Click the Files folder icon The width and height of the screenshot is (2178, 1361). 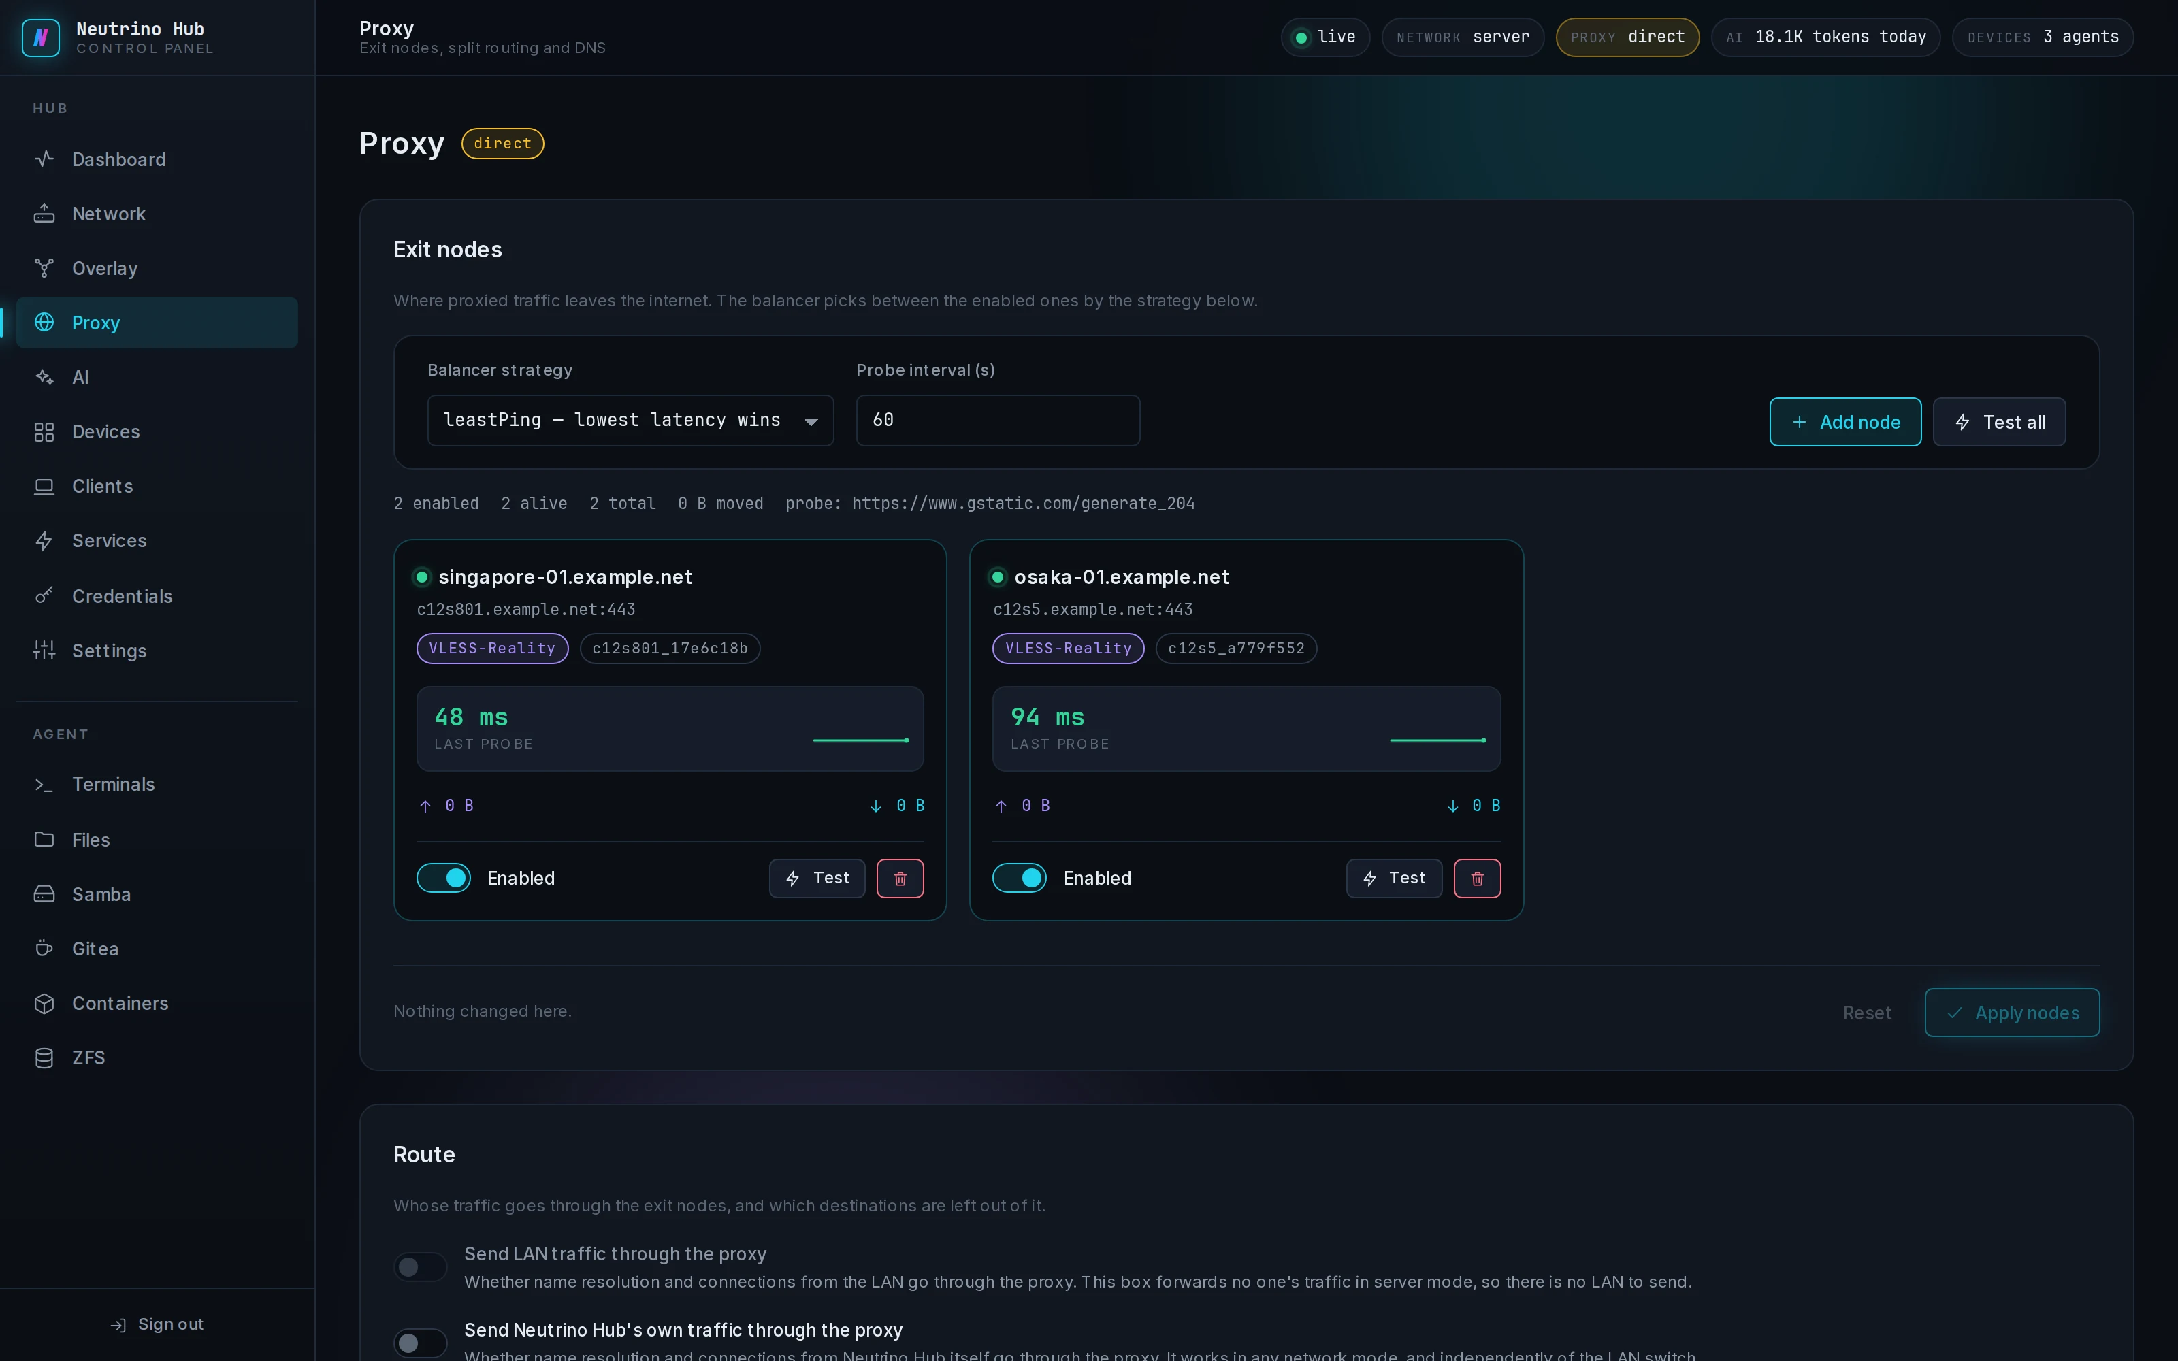point(44,839)
